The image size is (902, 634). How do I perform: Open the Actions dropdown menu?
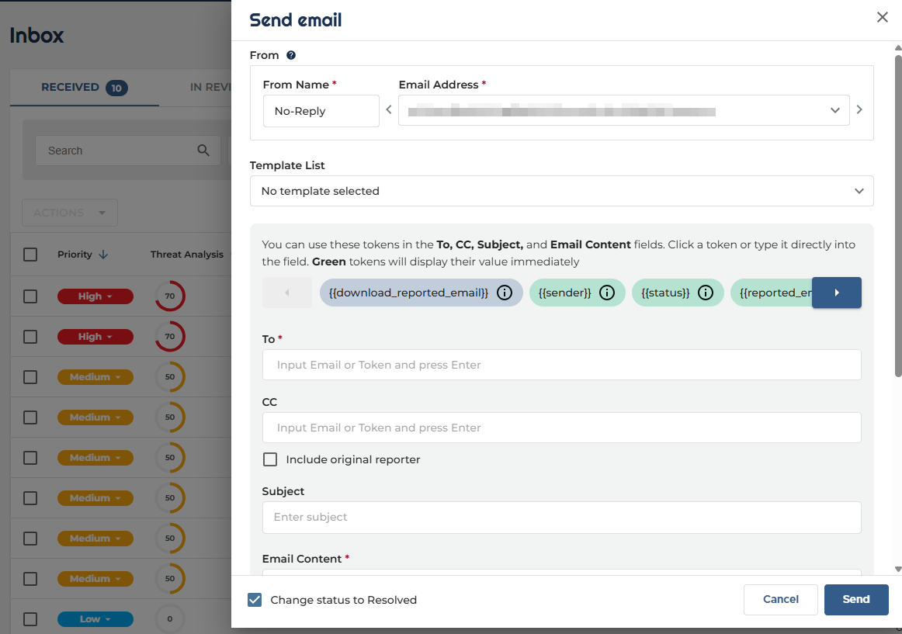click(x=70, y=213)
